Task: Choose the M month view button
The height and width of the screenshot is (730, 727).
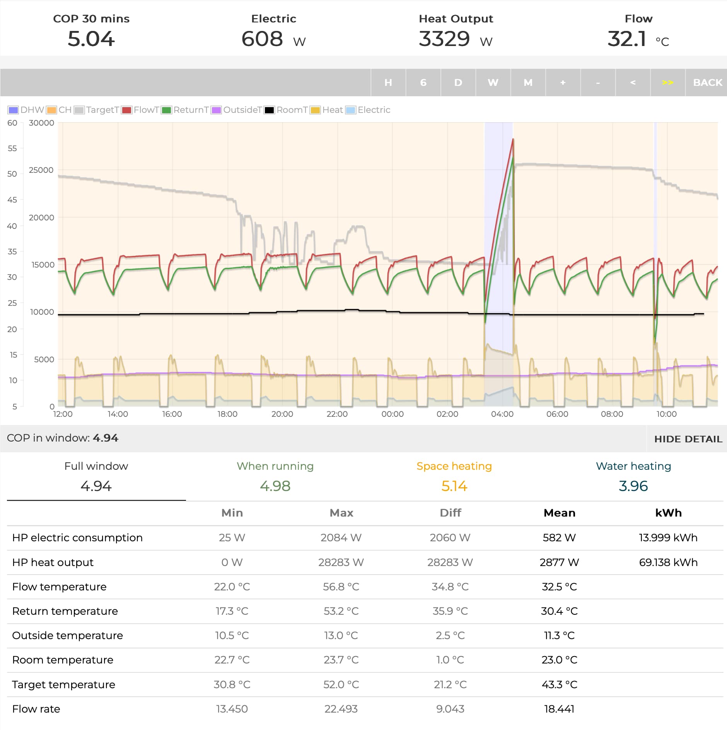Action: (528, 82)
